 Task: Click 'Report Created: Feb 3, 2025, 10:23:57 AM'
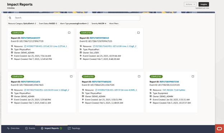[x=172, y=103]
